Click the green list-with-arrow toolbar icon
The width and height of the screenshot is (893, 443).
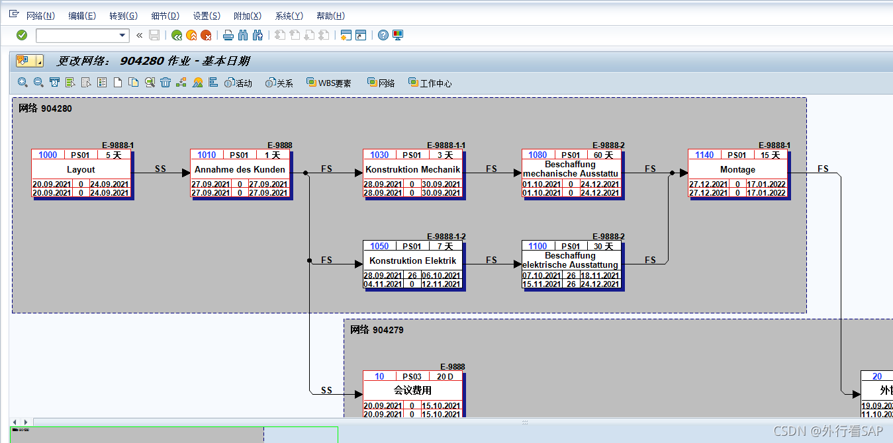click(x=70, y=83)
